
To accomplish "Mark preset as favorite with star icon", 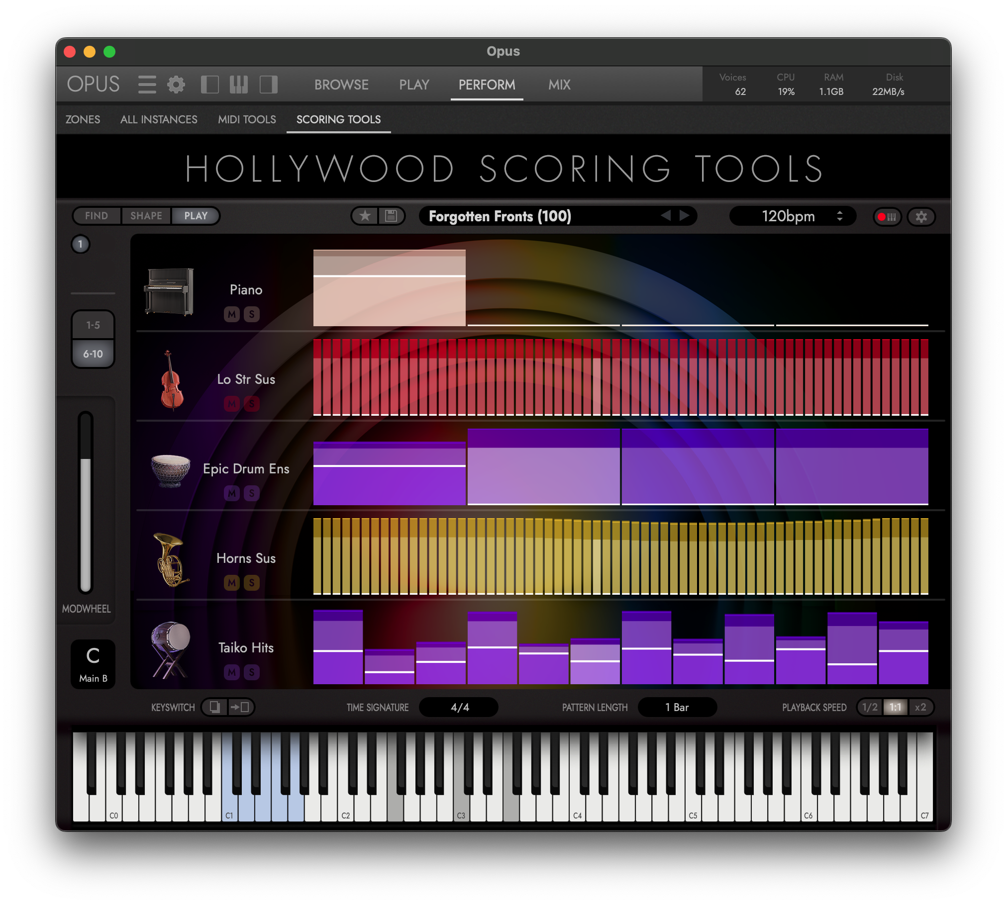I will (x=365, y=216).
